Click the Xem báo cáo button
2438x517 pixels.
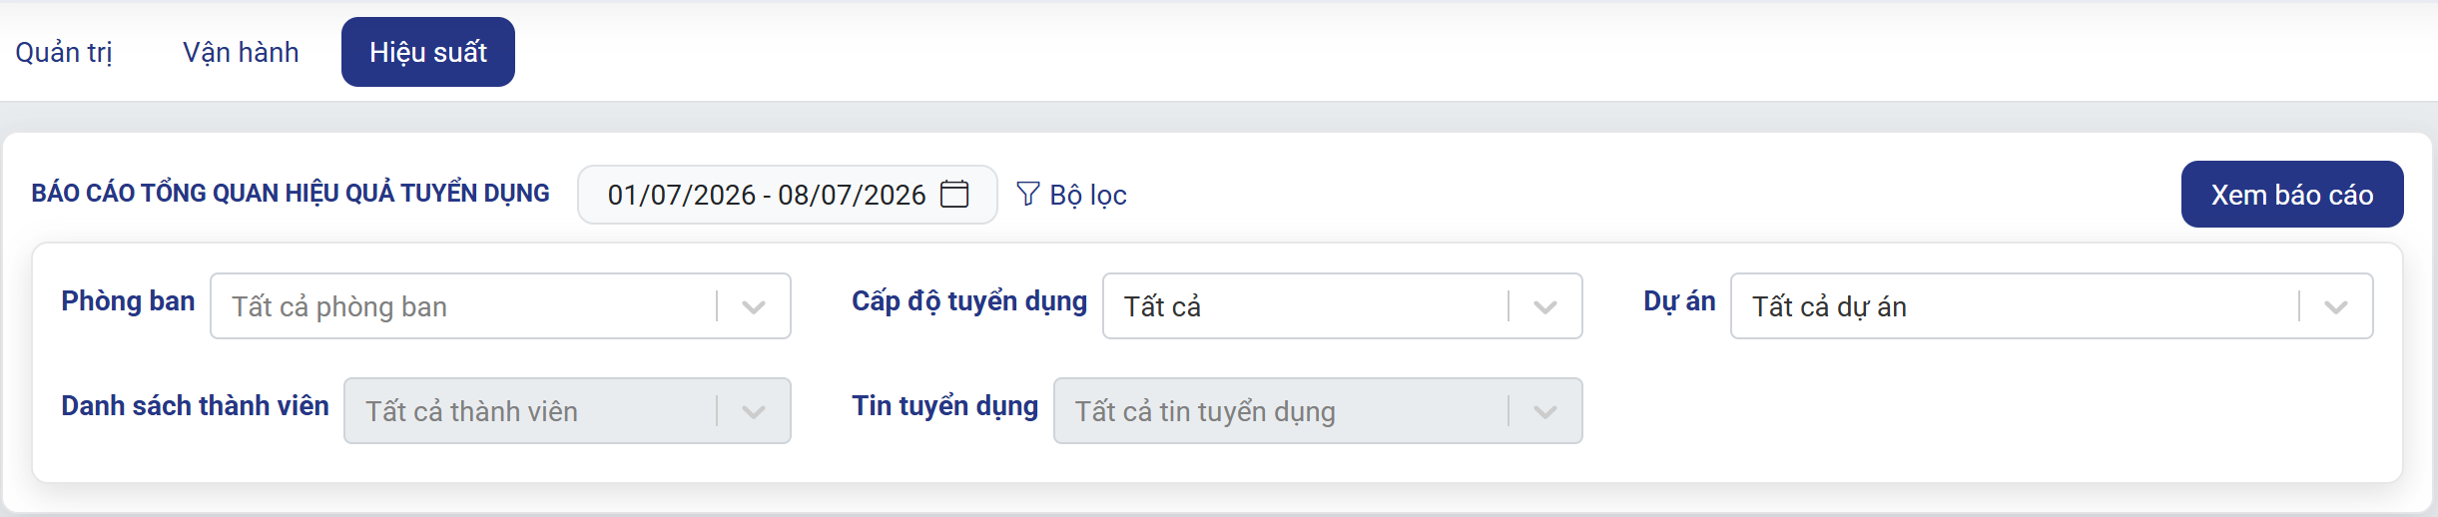(x=2292, y=195)
